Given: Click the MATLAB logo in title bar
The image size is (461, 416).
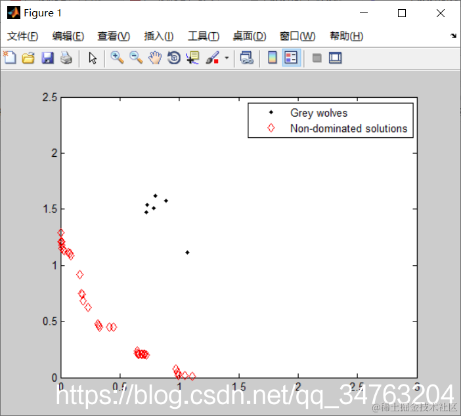Looking at the screenshot, I should click(x=14, y=13).
